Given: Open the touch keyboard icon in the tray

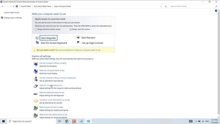Looking at the screenshot, I should click(191, 121).
